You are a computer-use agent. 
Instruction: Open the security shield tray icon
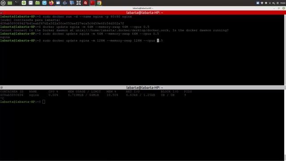pyautogui.click(x=262, y=3)
